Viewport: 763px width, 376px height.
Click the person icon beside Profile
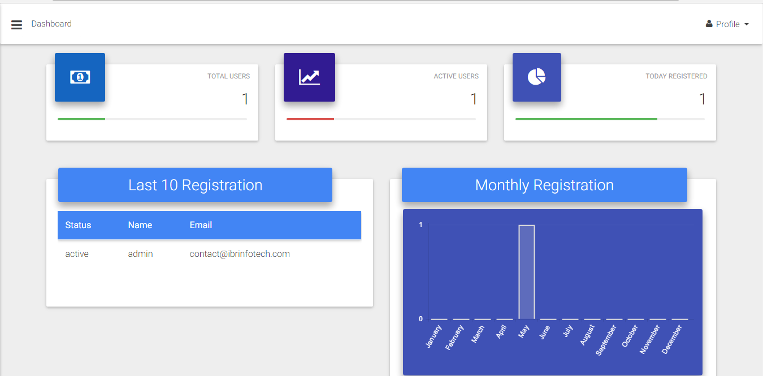tap(709, 23)
